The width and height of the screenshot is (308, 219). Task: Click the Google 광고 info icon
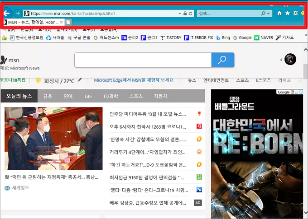pos(301,92)
